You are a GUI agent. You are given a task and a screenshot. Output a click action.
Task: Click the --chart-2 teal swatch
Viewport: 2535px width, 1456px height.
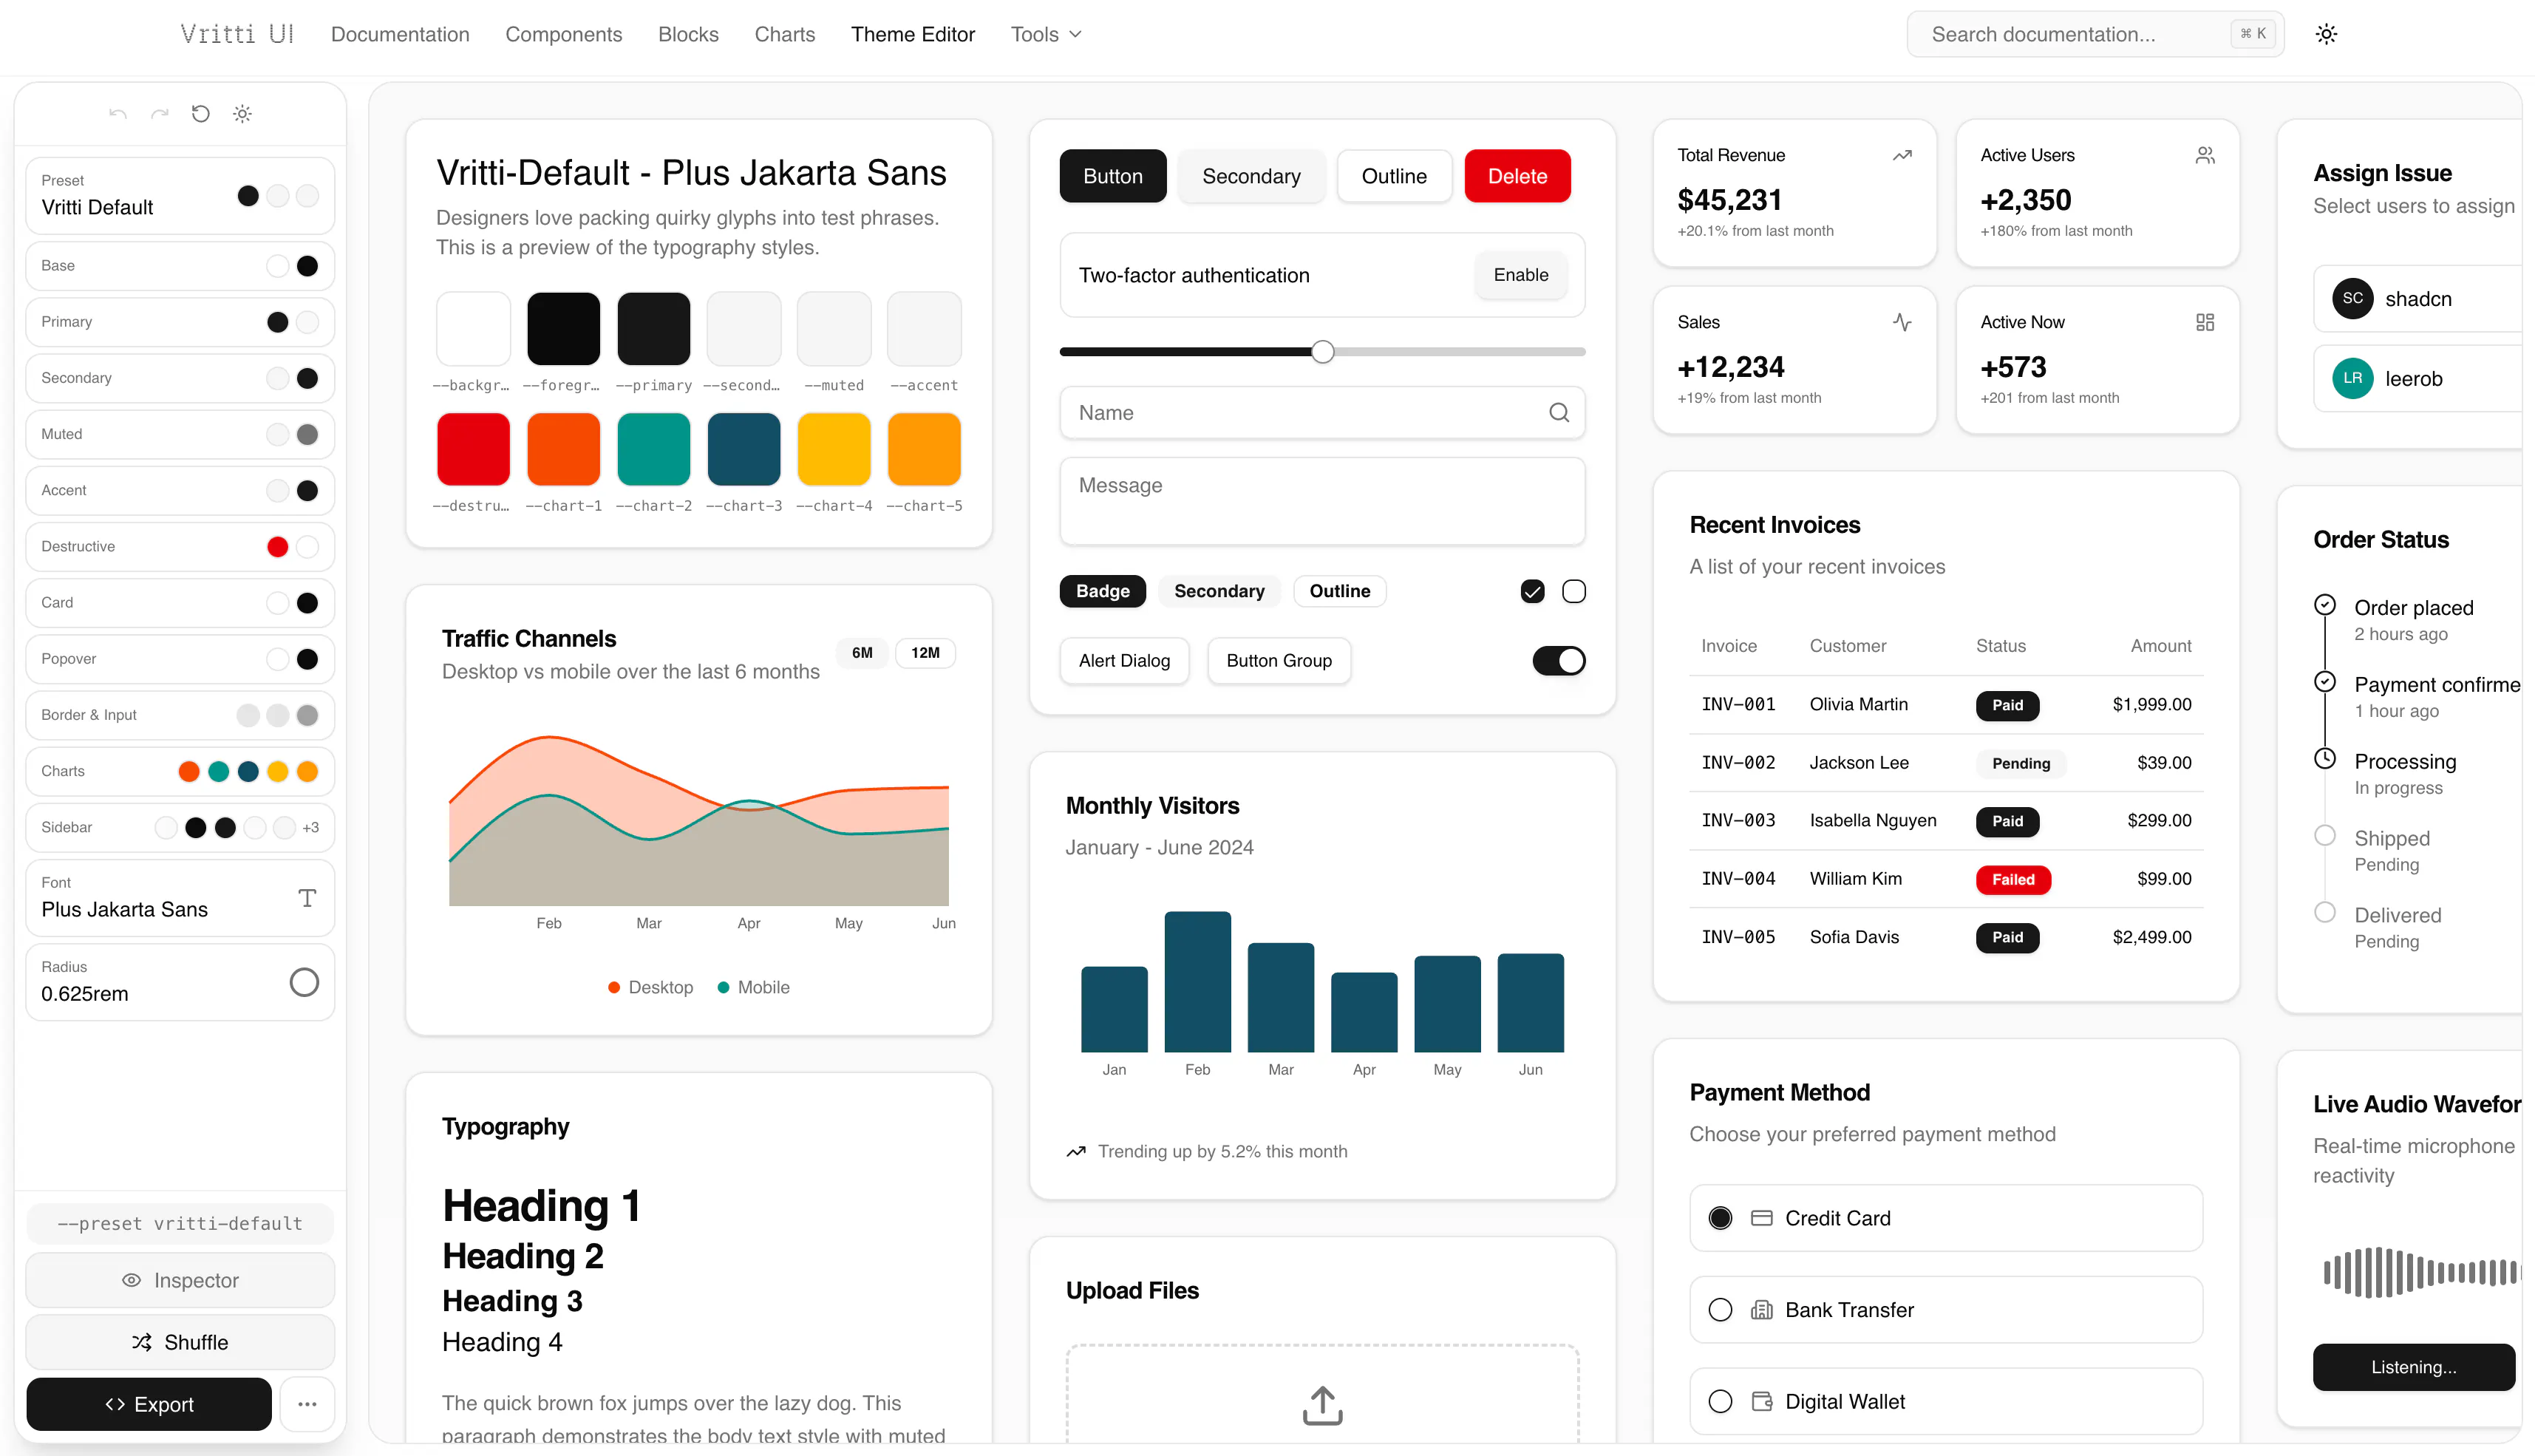pos(653,449)
